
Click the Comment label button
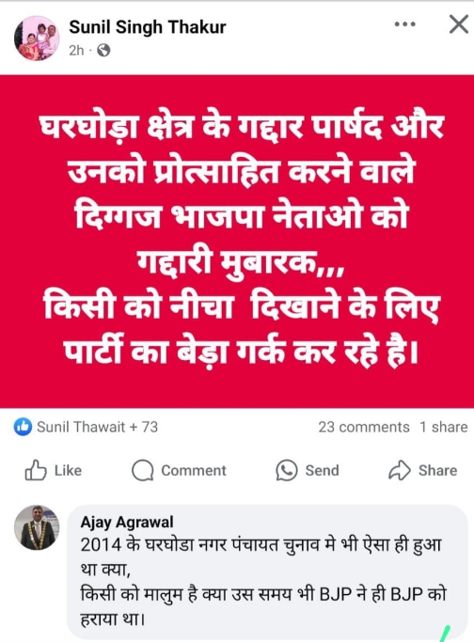pyautogui.click(x=194, y=470)
